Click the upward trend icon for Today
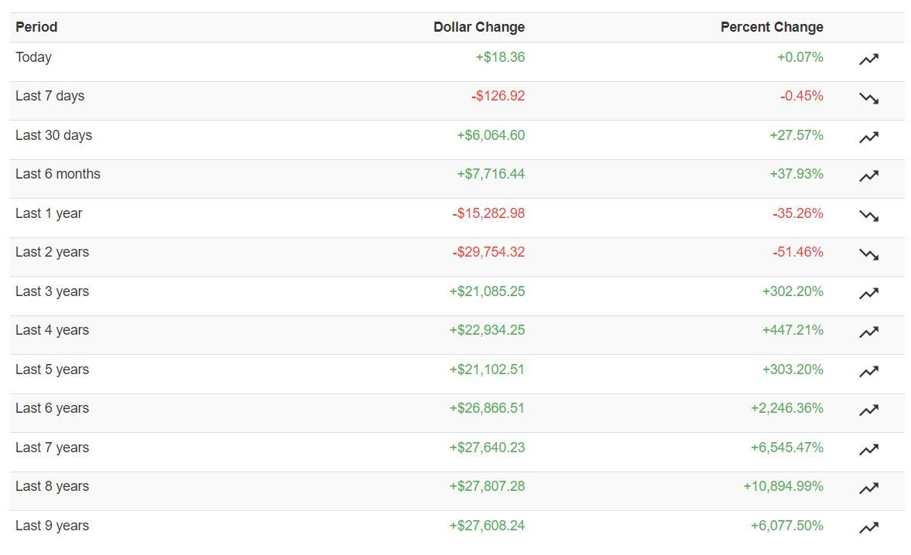Viewport: 911px width, 555px height. [868, 60]
